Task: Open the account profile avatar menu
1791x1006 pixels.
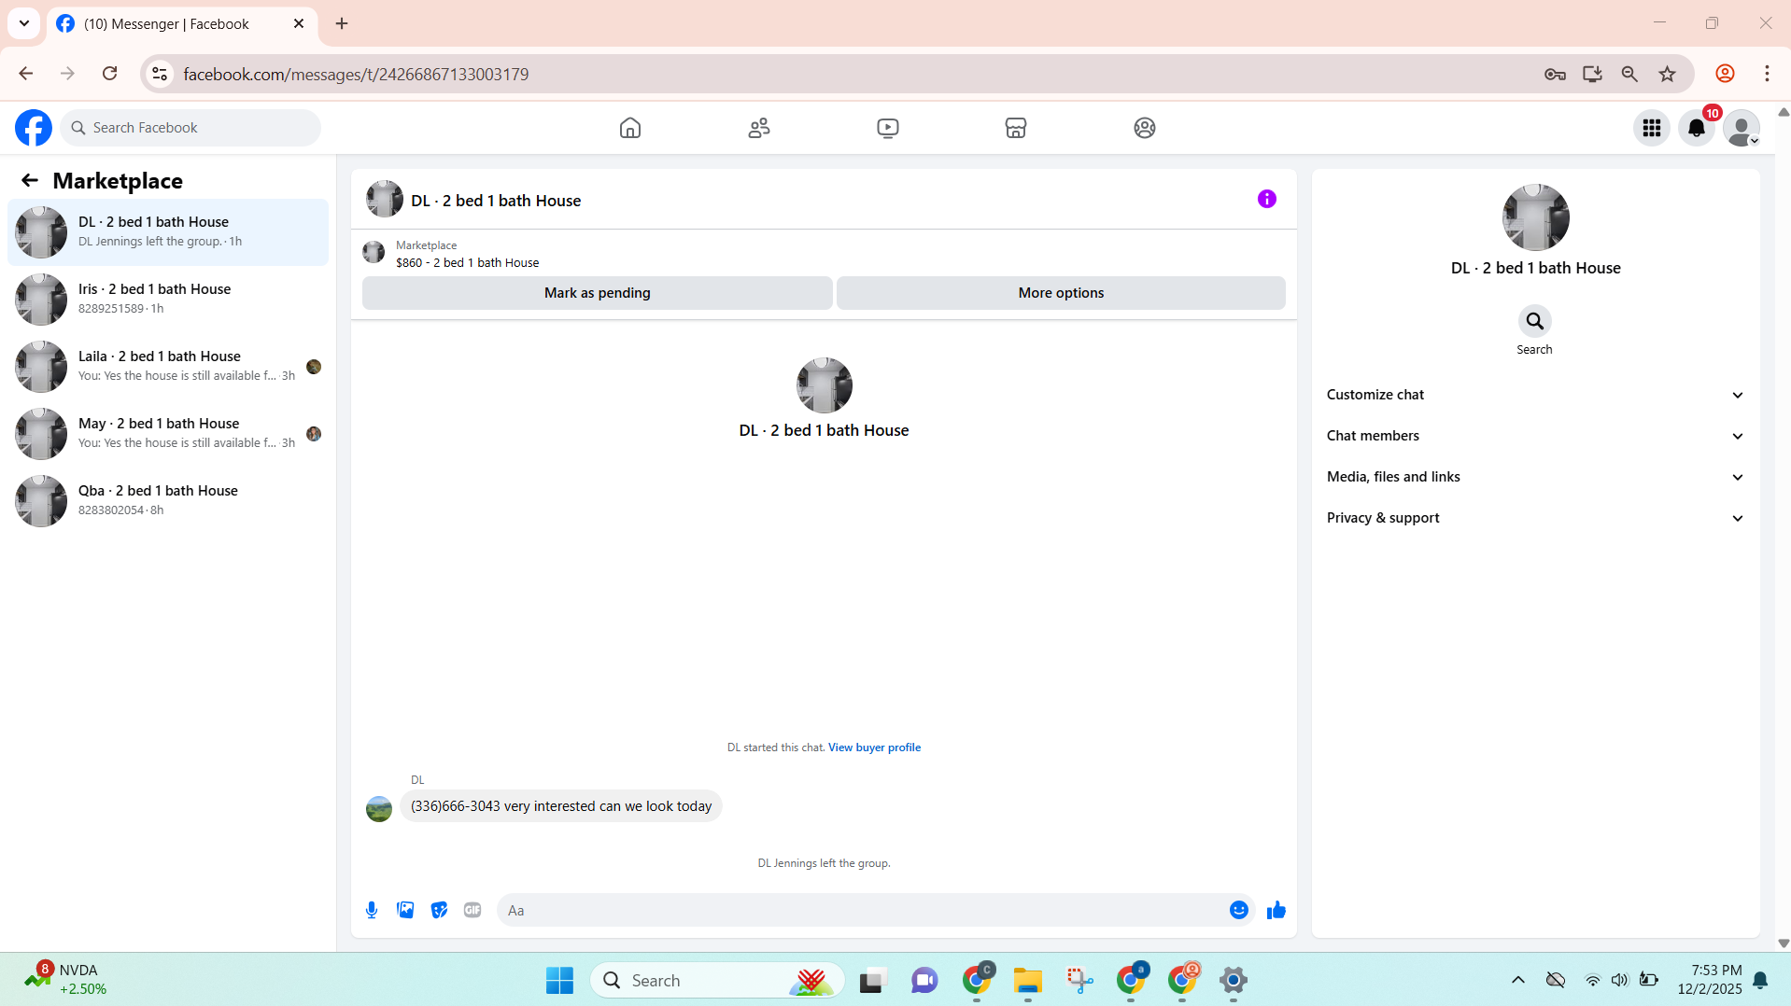Action: 1742,128
